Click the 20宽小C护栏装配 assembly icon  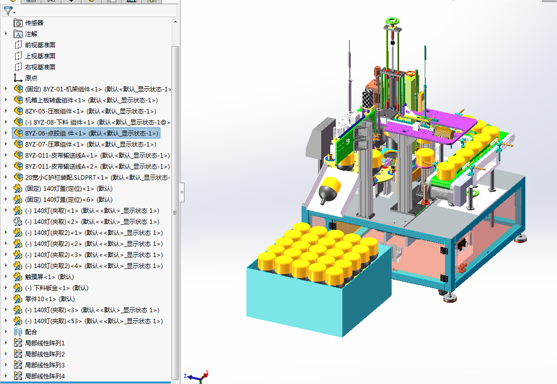point(18,177)
